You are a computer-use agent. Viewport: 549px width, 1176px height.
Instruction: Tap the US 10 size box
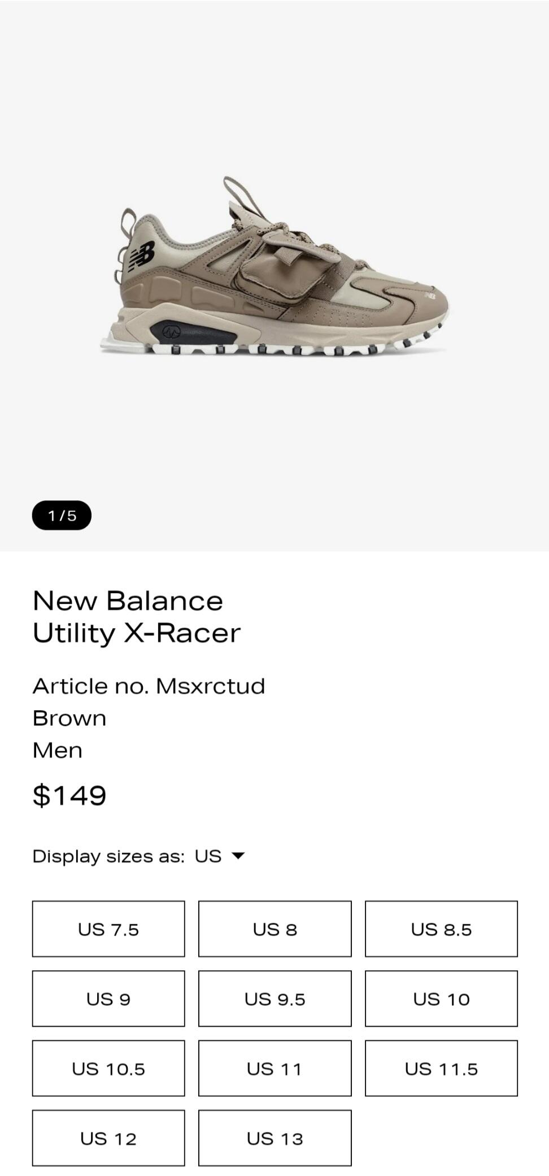click(441, 998)
